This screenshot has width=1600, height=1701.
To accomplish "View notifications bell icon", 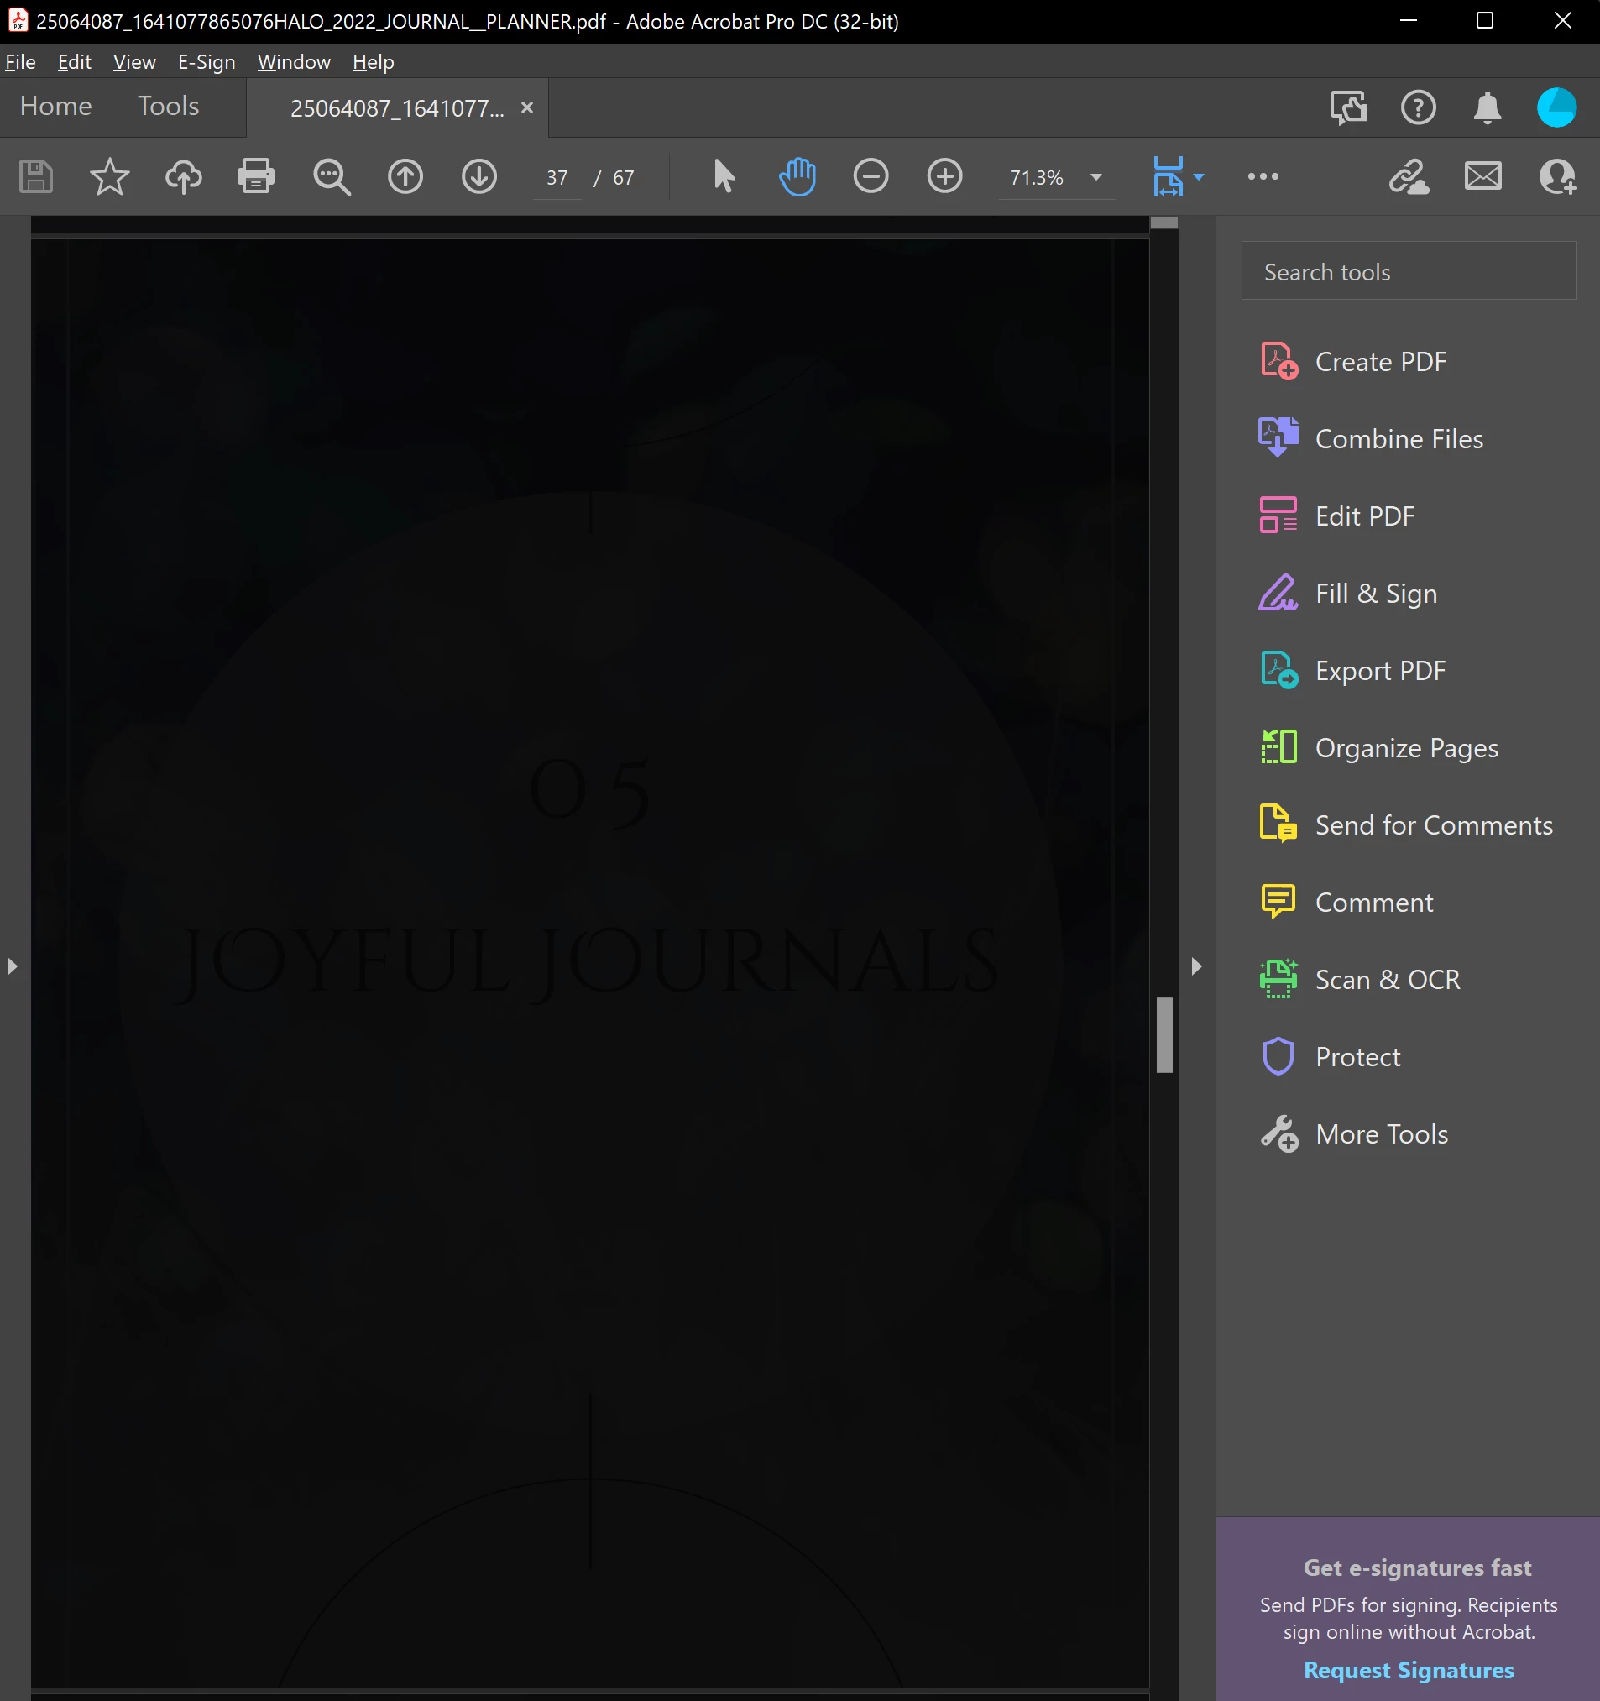I will pos(1488,107).
